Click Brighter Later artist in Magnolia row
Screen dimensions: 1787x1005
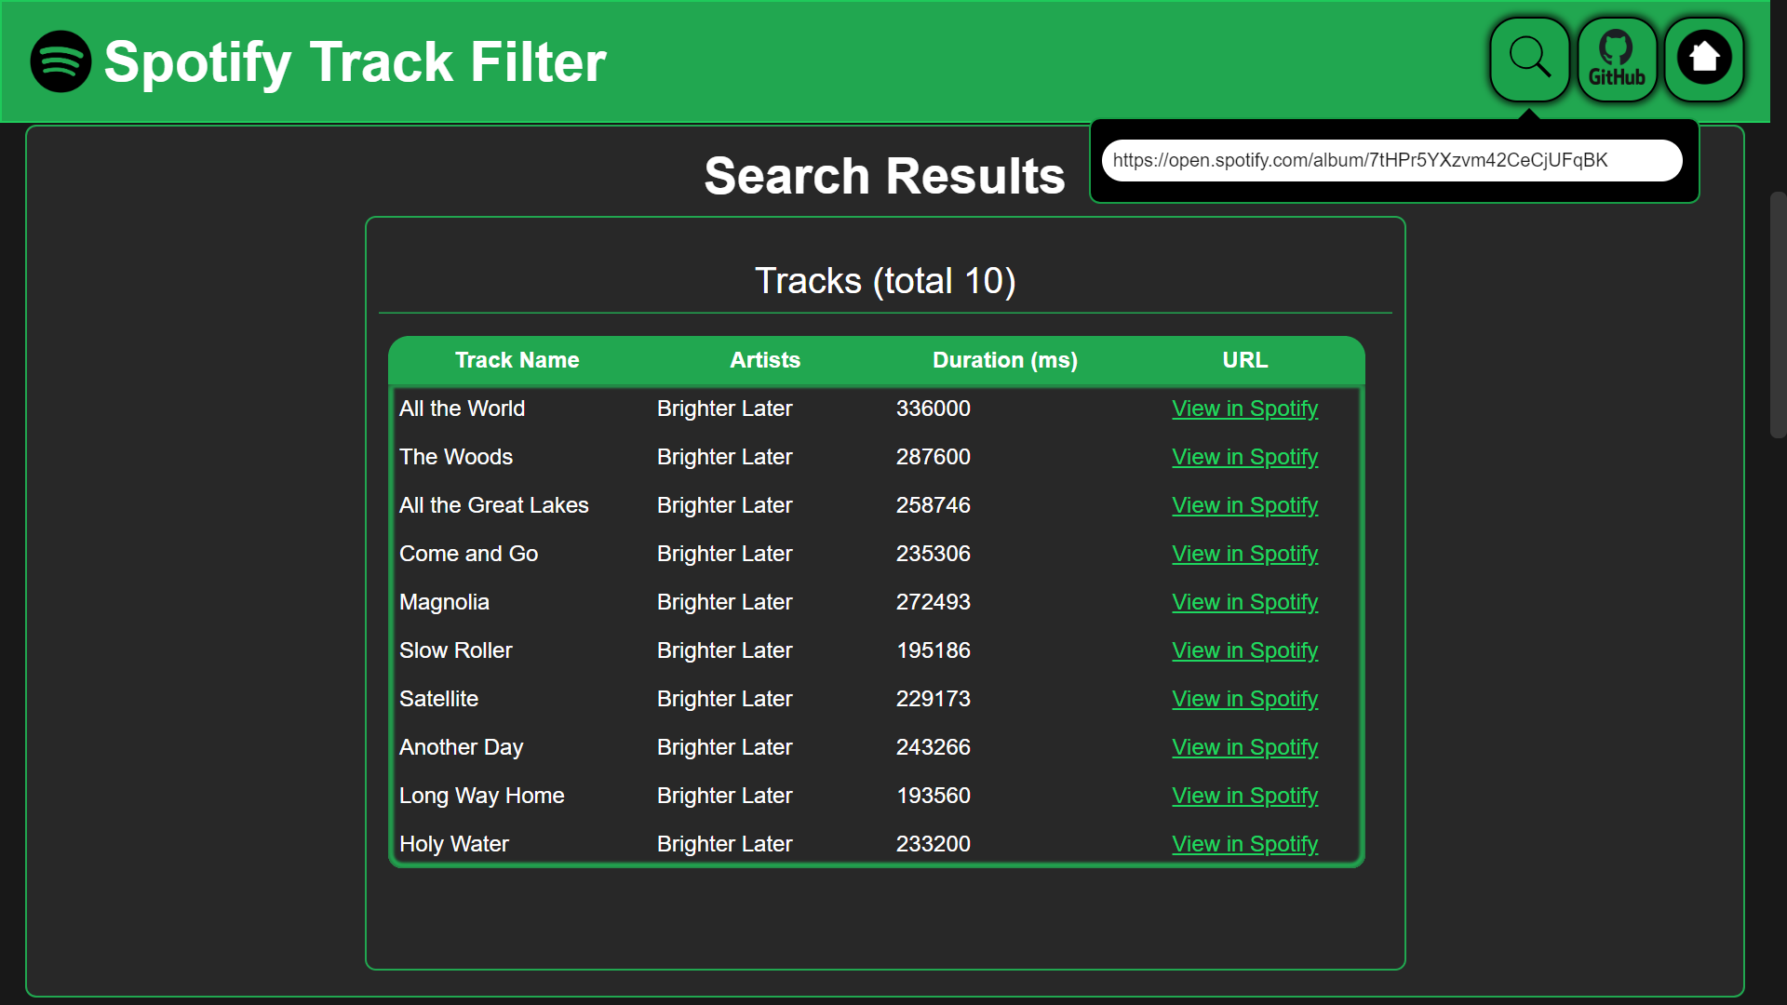click(x=724, y=602)
